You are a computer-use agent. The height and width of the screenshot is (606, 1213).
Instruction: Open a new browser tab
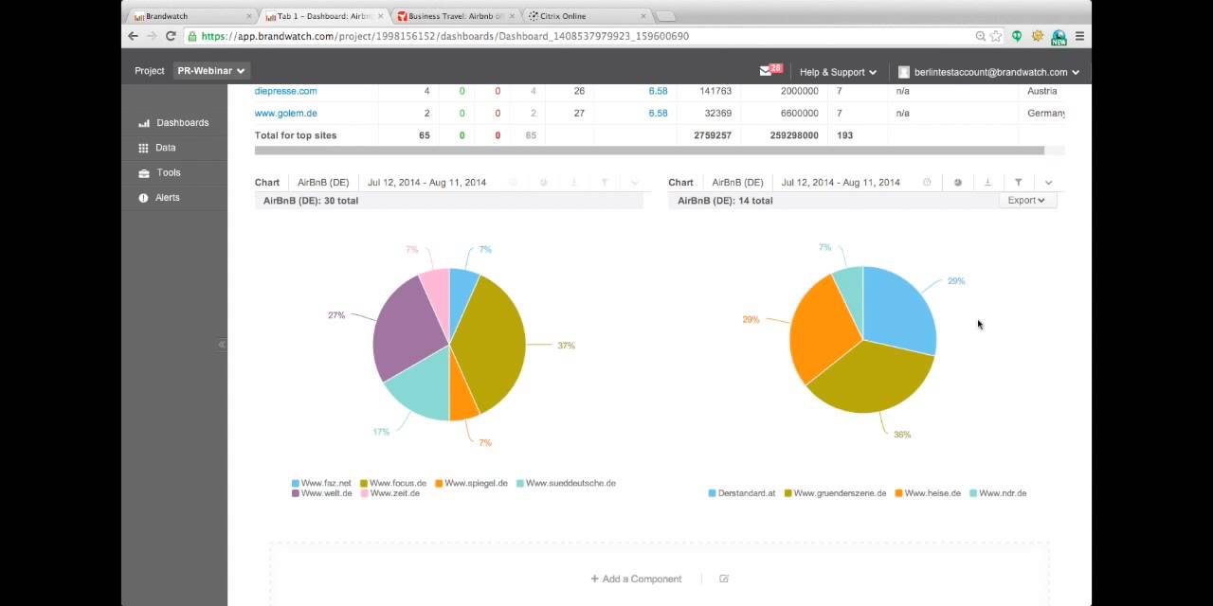(x=666, y=16)
